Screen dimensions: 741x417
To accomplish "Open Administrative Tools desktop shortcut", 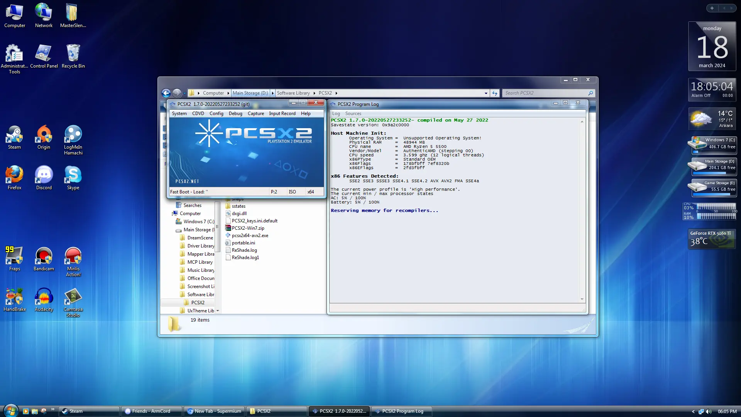I will tap(14, 59).
